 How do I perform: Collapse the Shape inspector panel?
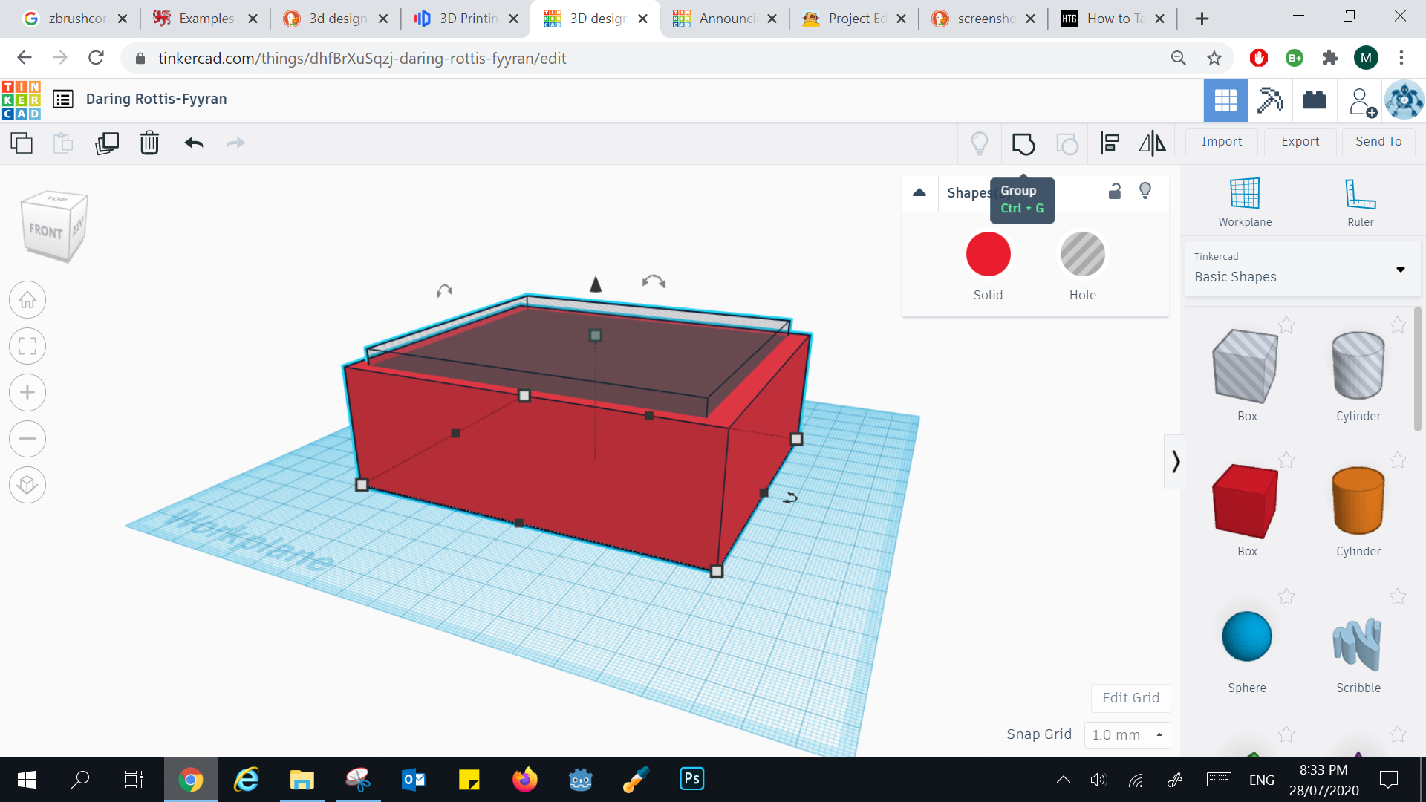[919, 192]
